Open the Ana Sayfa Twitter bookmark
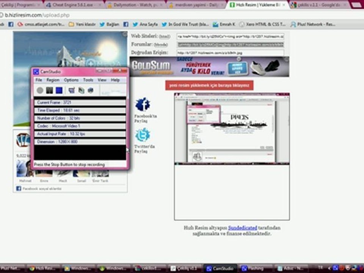Image resolution: width=364 pixels, height=273 pixels. (x=145, y=24)
